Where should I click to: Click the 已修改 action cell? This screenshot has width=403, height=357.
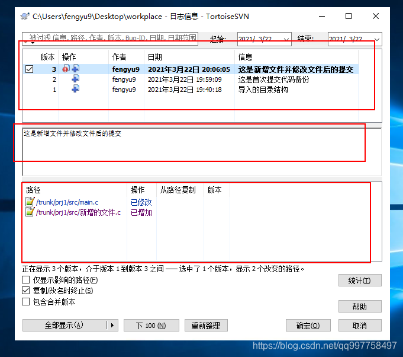point(141,202)
